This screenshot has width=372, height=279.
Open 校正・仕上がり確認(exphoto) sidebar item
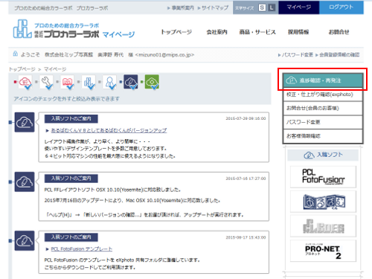coord(323,94)
